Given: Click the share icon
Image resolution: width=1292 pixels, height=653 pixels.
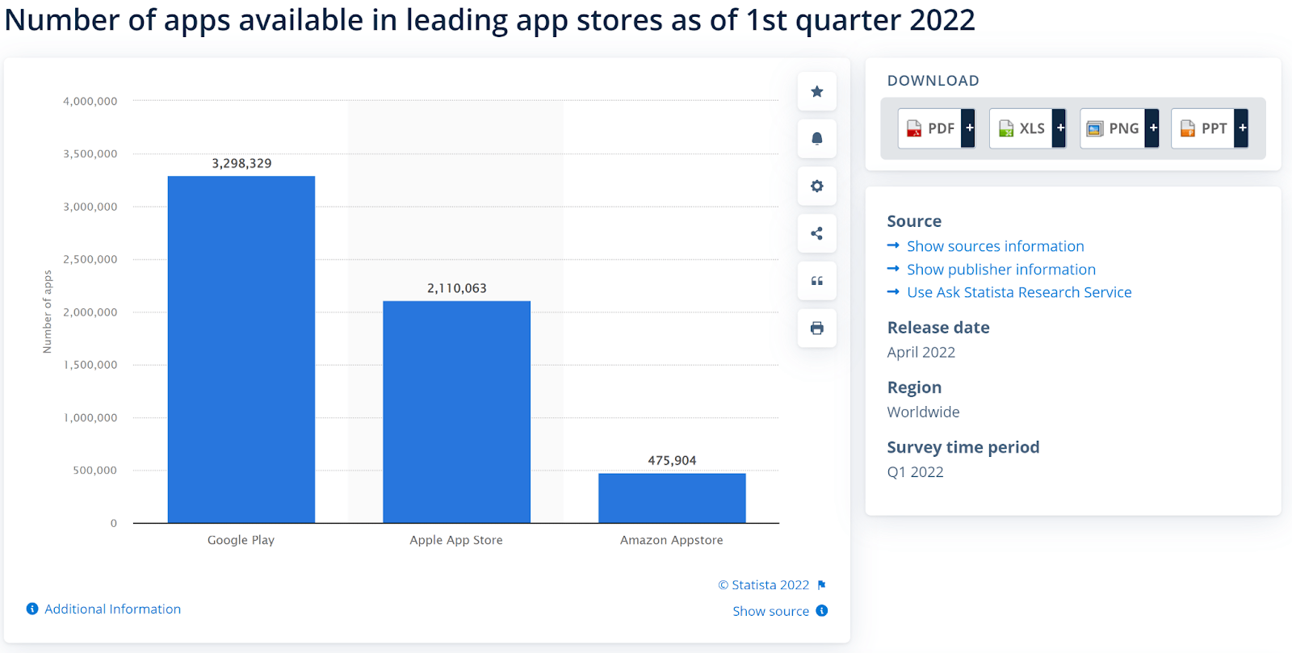Looking at the screenshot, I should [x=816, y=233].
